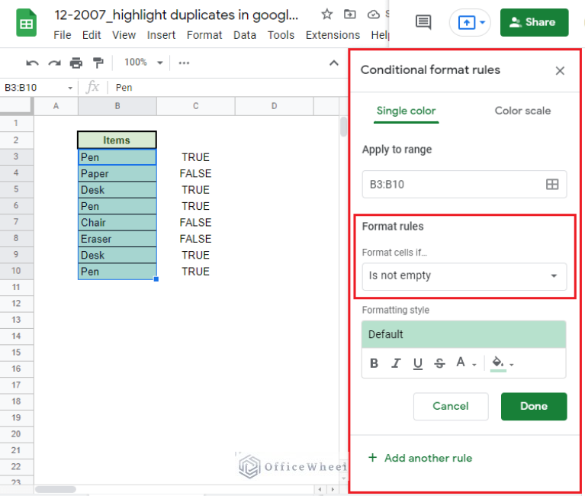Click Add another rule

click(x=420, y=458)
